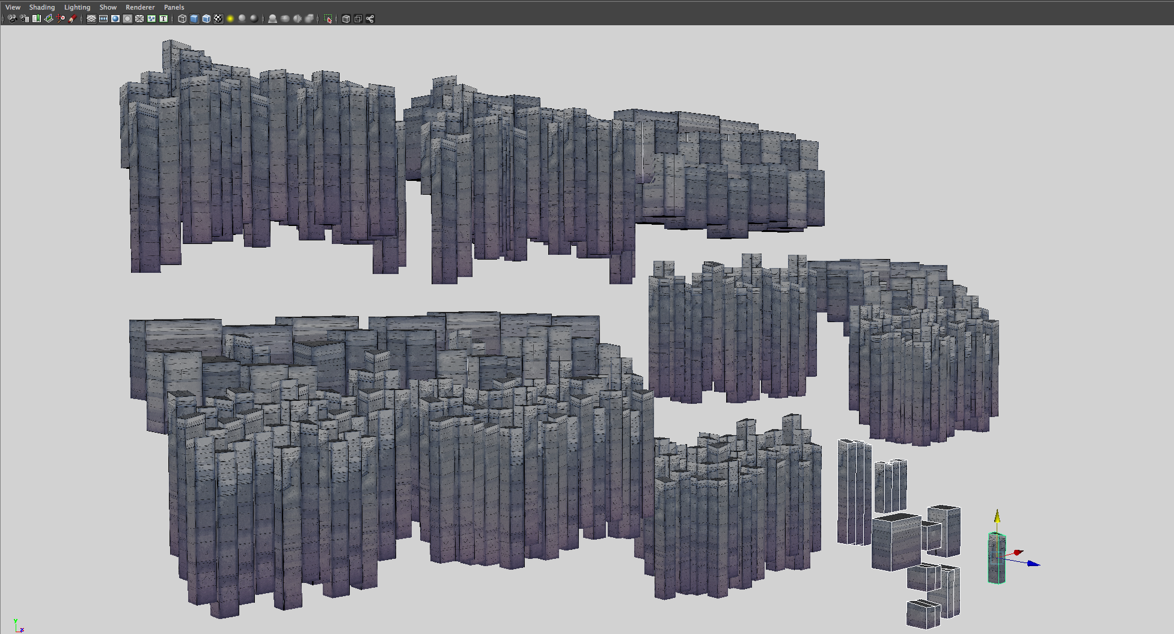Activate the 2D Pan/Zoom tool
The image size is (1174, 634).
(61, 19)
